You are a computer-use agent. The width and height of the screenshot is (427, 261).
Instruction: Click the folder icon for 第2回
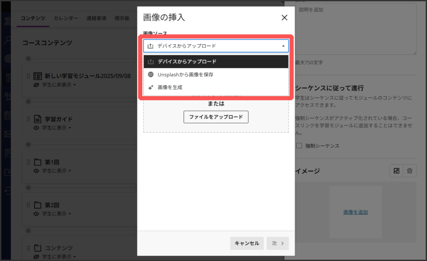38,205
